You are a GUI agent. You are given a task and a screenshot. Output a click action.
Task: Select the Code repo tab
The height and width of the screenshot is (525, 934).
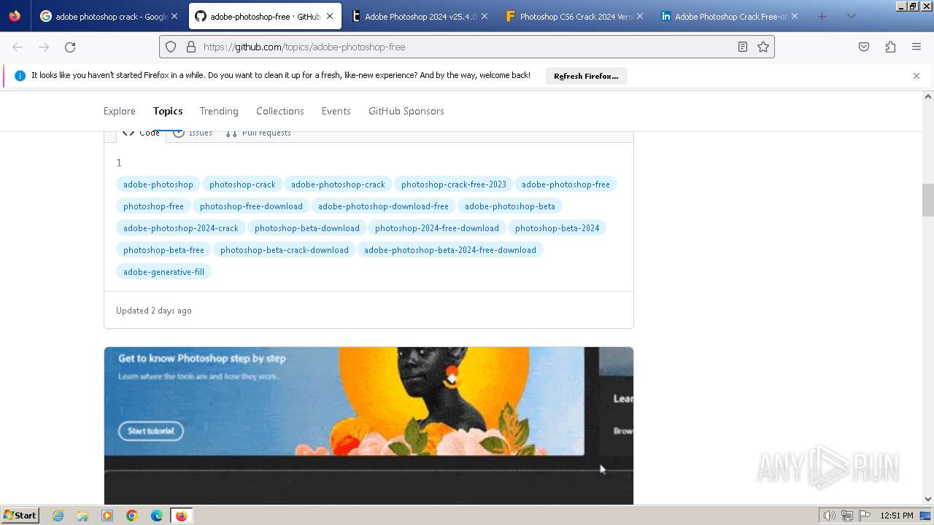pyautogui.click(x=141, y=133)
